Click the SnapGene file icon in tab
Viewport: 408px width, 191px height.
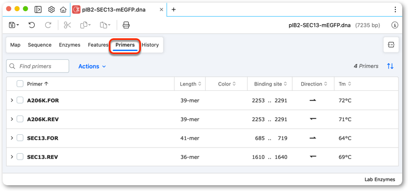coord(76,10)
